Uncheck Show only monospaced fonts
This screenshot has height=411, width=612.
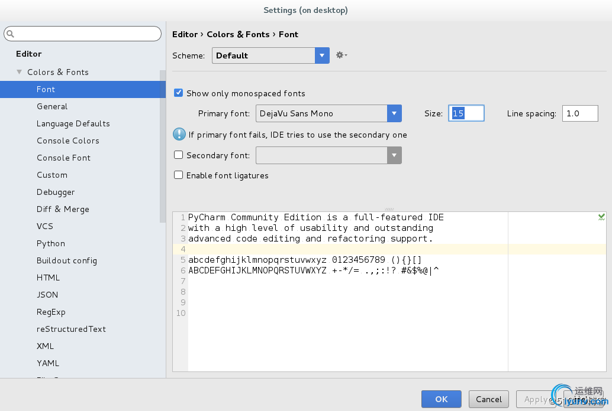(178, 93)
